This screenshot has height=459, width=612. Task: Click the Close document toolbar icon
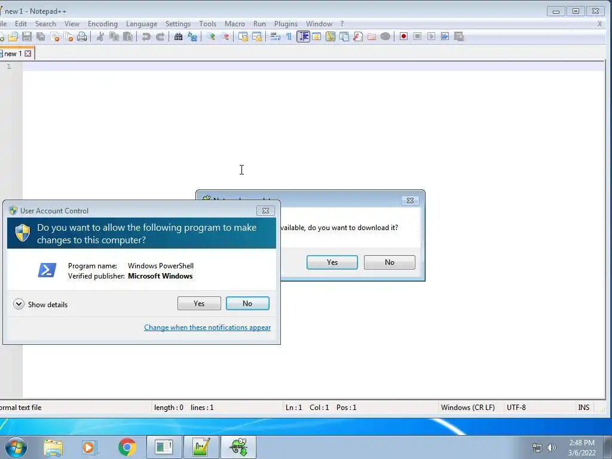click(x=54, y=36)
